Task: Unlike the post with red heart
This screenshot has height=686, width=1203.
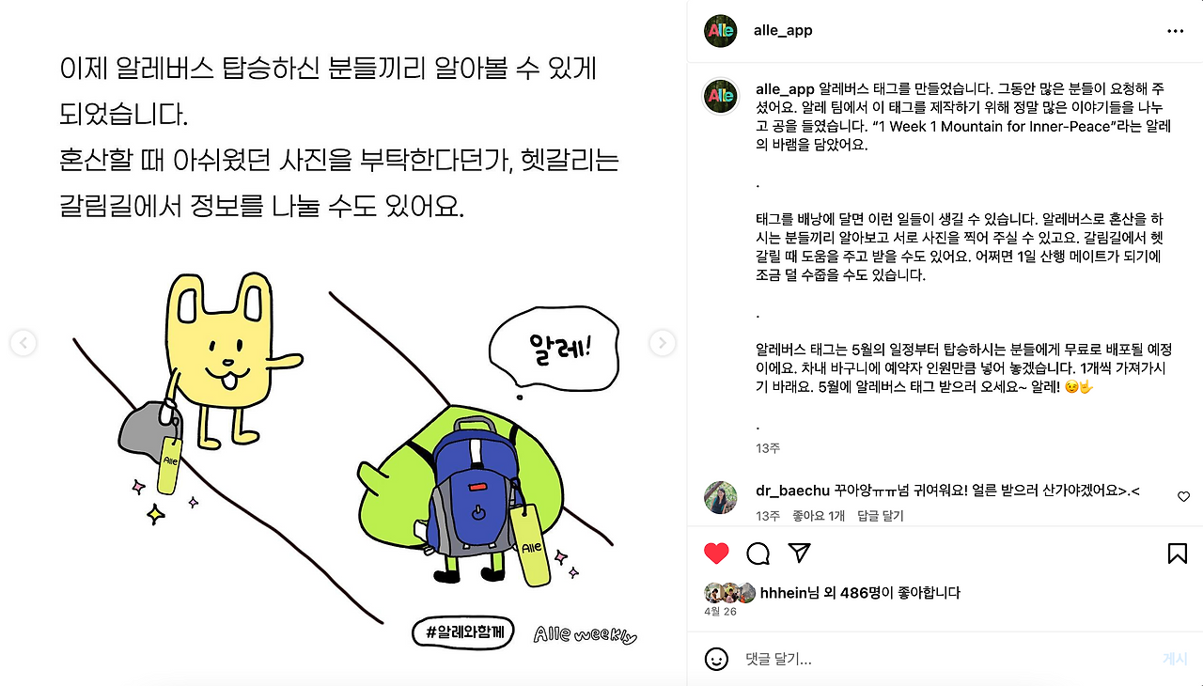Action: [x=716, y=553]
